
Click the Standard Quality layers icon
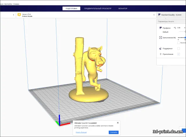click(x=159, y=15)
